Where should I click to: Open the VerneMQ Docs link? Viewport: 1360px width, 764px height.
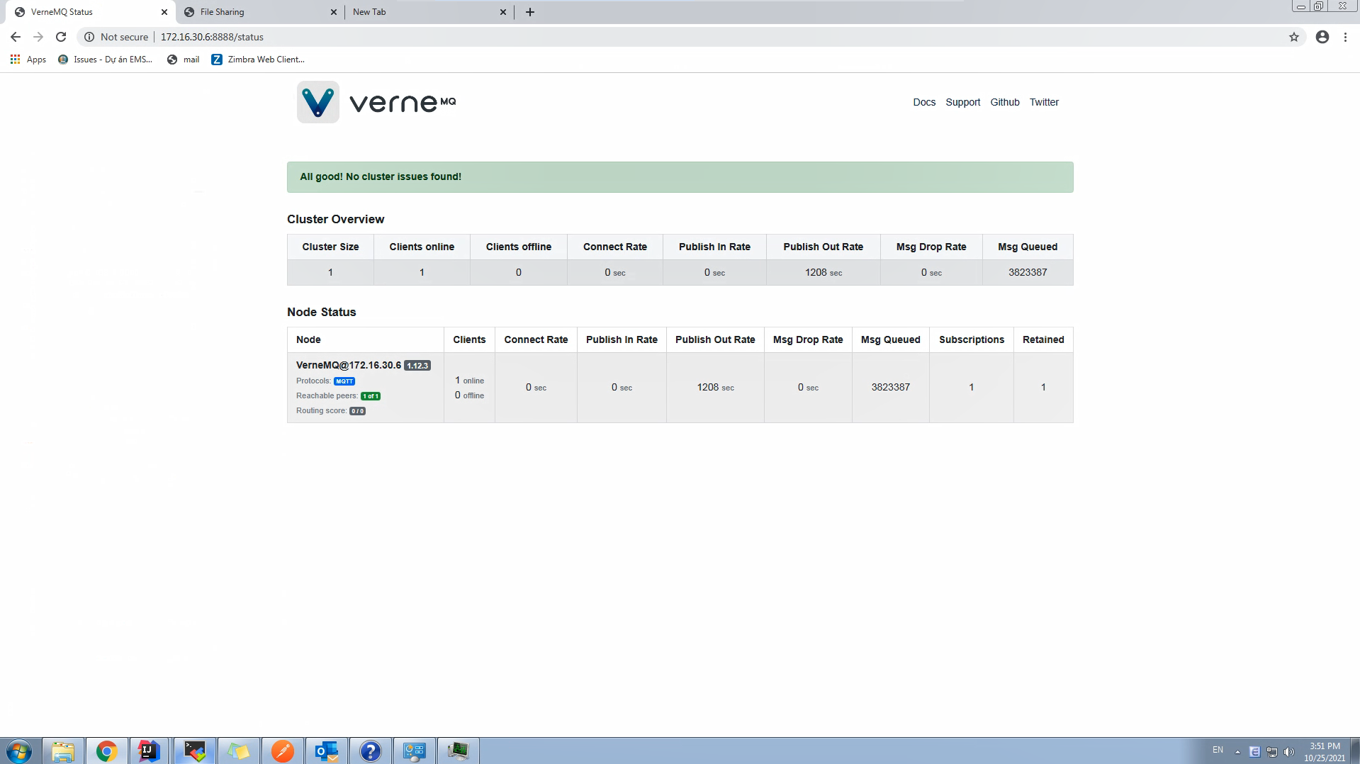point(924,102)
